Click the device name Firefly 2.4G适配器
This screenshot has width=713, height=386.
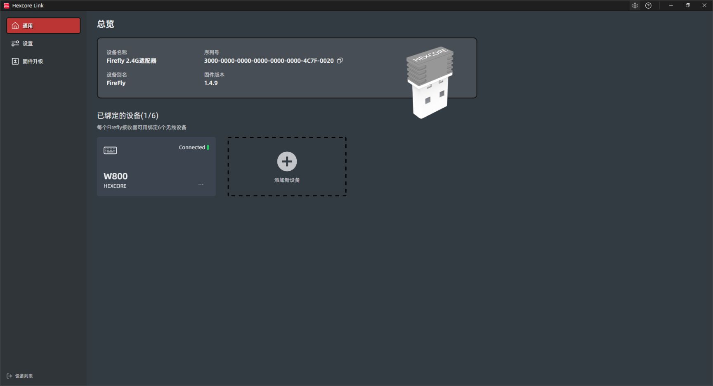[x=131, y=61]
